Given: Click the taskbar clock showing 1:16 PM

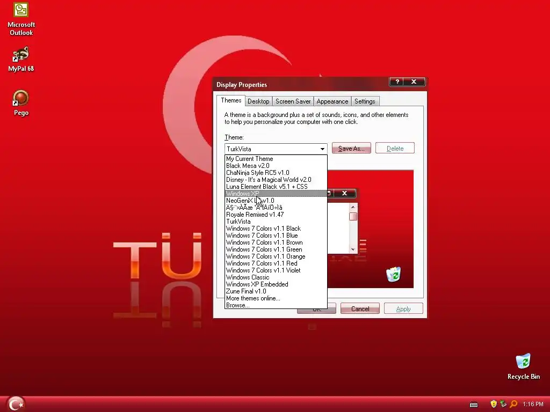Looking at the screenshot, I should pyautogui.click(x=533, y=404).
